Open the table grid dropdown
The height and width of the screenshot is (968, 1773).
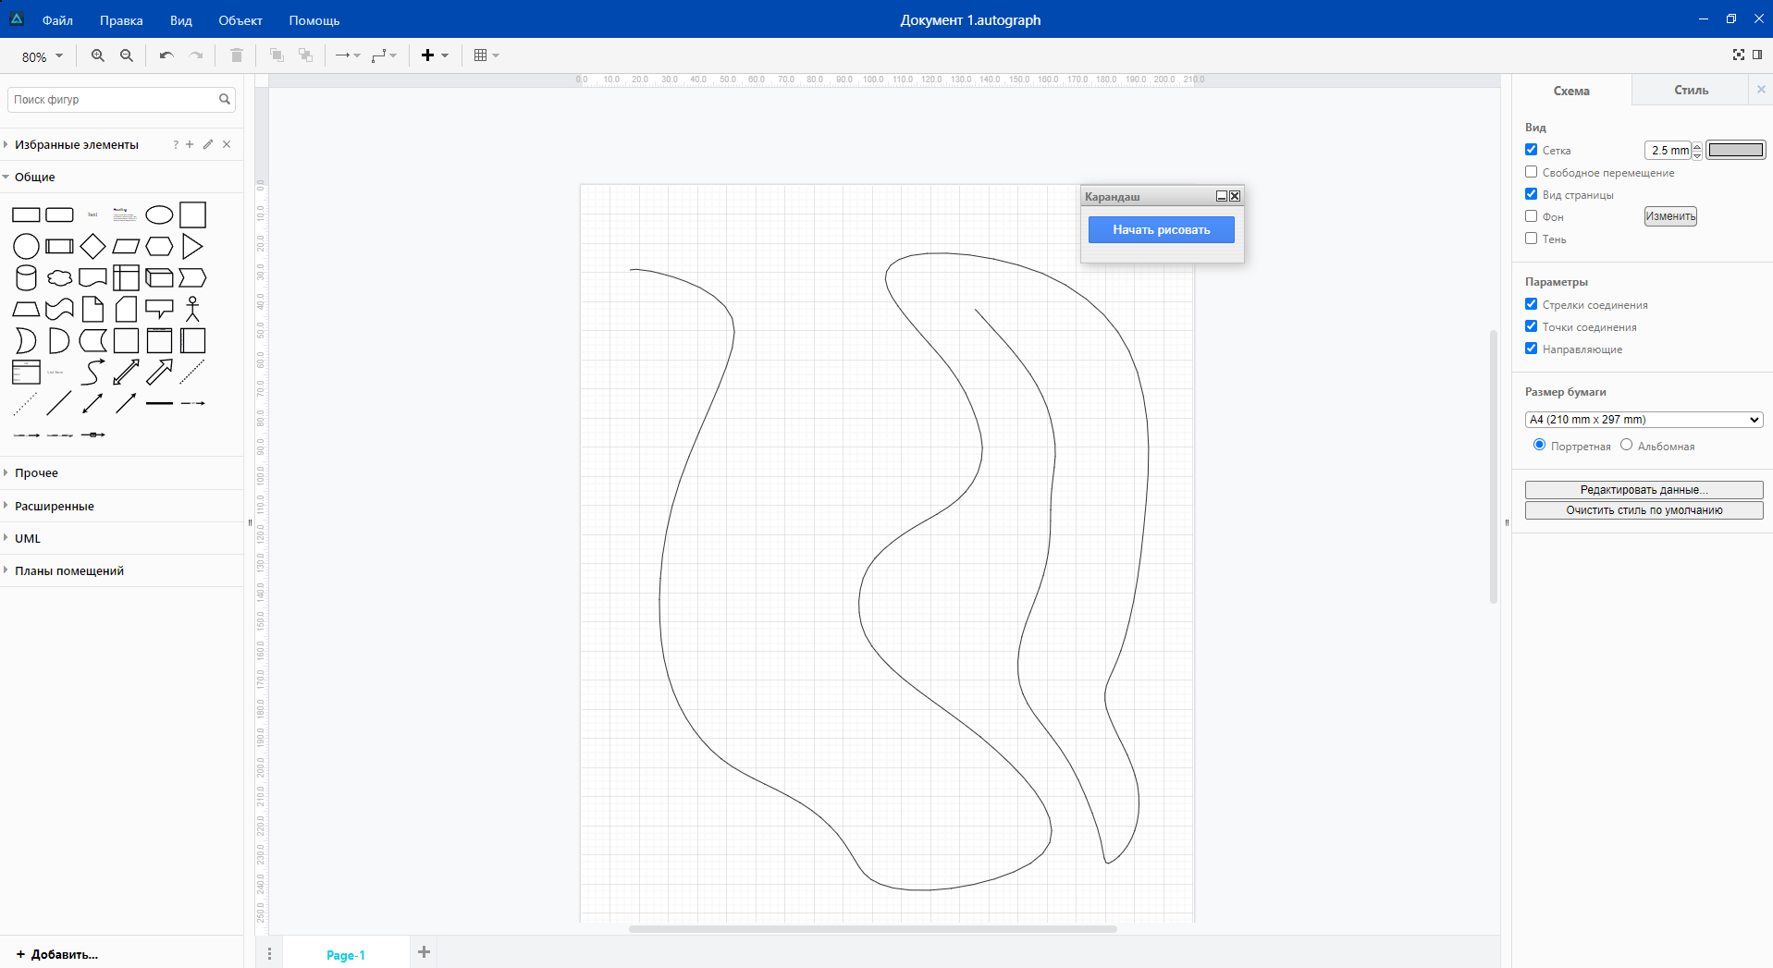(486, 55)
